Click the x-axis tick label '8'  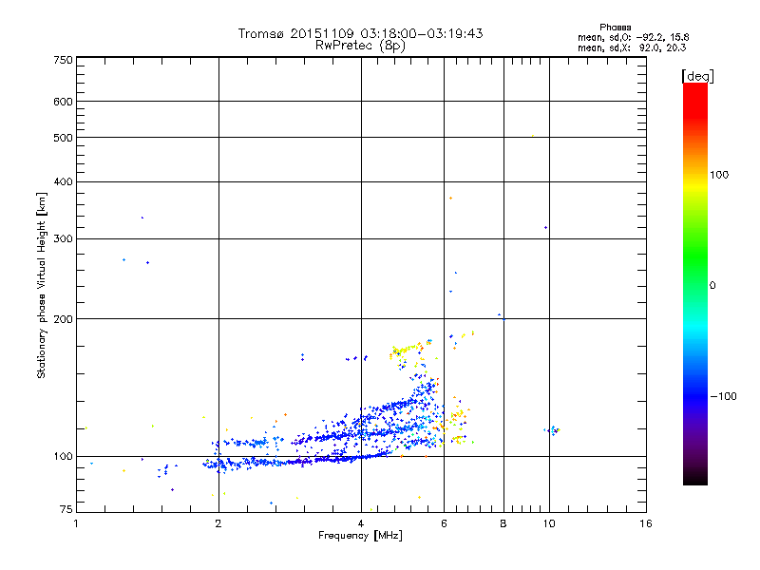[503, 523]
